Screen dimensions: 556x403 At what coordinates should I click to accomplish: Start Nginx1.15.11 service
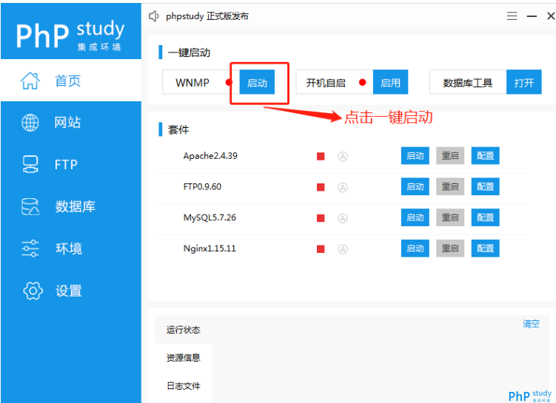coord(415,248)
